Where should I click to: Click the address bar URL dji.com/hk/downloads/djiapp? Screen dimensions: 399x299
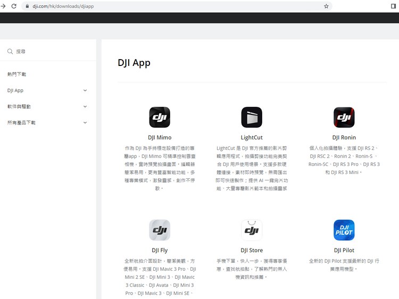63,6
